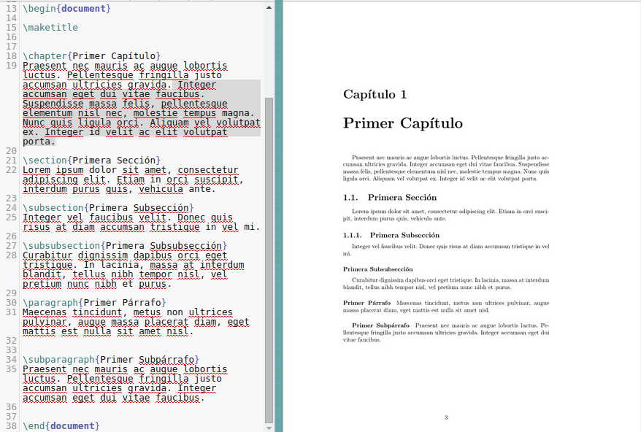
Task: Click 'Primera Subsubsección' heading in the preview
Action: [377, 269]
